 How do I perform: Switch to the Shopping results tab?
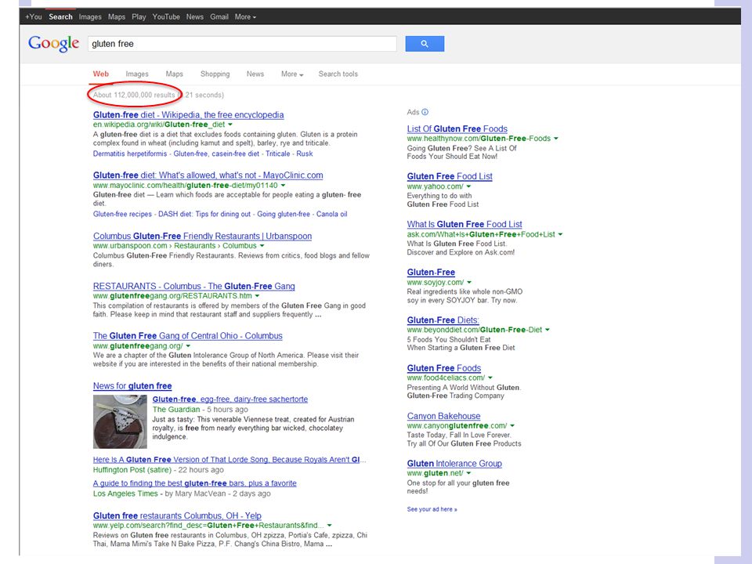215,74
